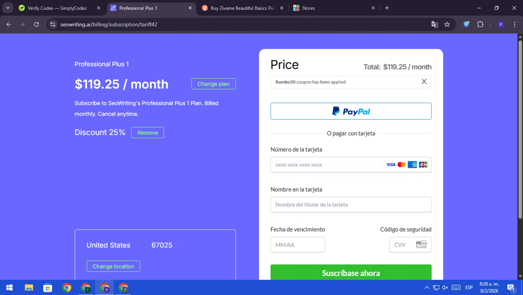Image resolution: width=523 pixels, height=295 pixels.
Task: Click the CVV card hint icon
Action: [421, 244]
